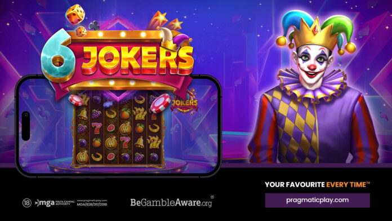
Task: Click the MGA Malta Gaming Authority logo
Action: [x=55, y=203]
